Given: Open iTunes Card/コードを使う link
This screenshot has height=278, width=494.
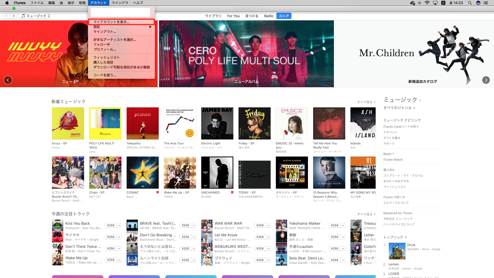Looking at the screenshot, I should click(x=401, y=127).
